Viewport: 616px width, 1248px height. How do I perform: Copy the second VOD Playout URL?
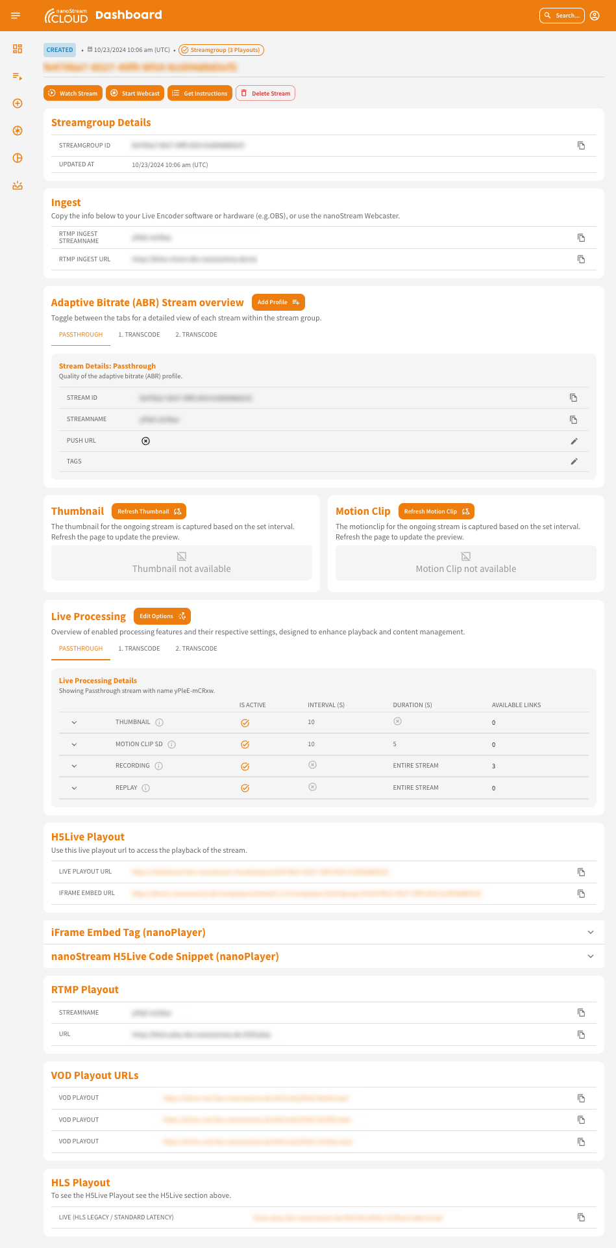point(582,1120)
